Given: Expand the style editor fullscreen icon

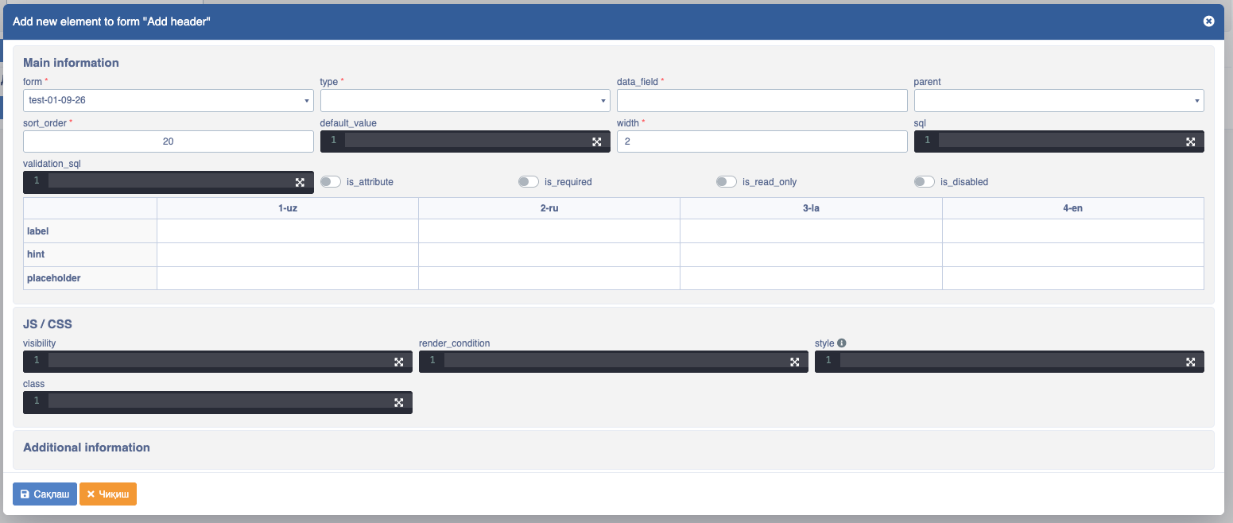Looking at the screenshot, I should tap(1190, 362).
